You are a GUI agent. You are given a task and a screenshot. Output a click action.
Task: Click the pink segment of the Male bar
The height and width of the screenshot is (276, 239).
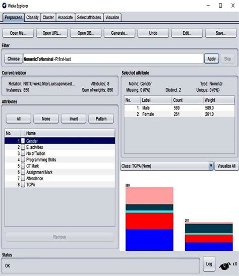pyautogui.click(x=149, y=196)
